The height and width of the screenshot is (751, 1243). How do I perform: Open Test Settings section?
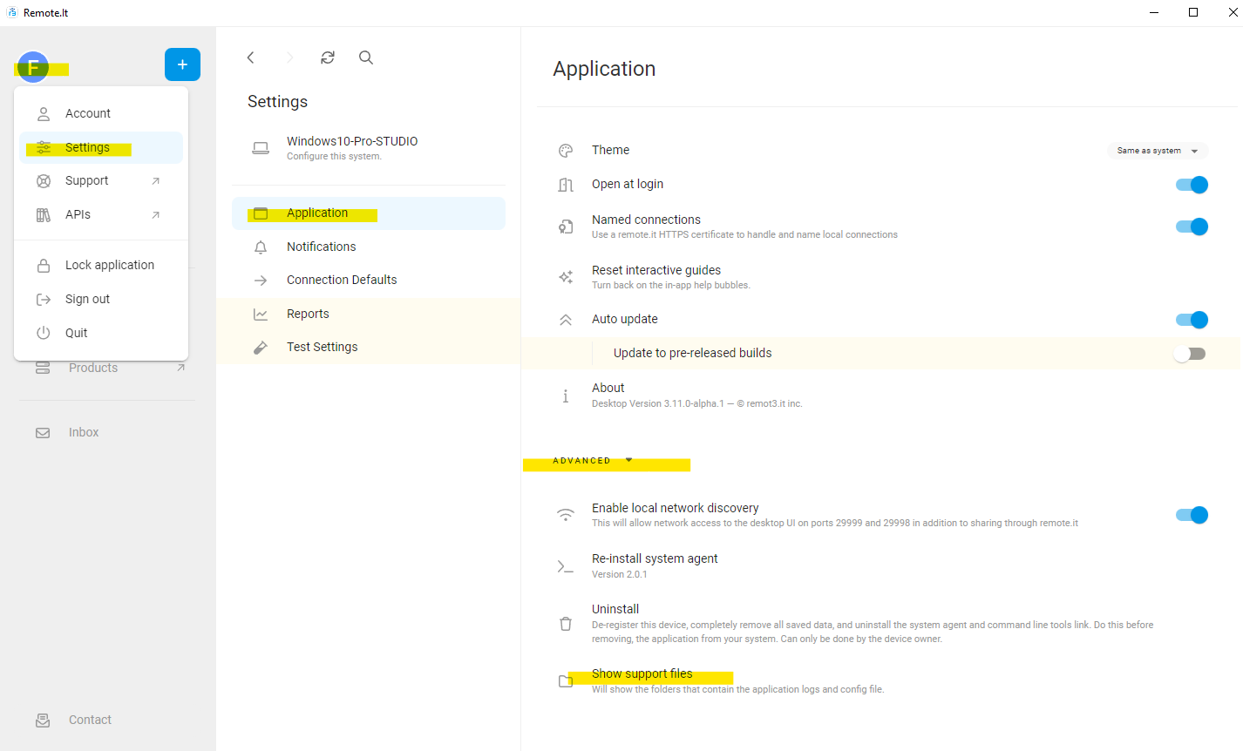point(369,348)
